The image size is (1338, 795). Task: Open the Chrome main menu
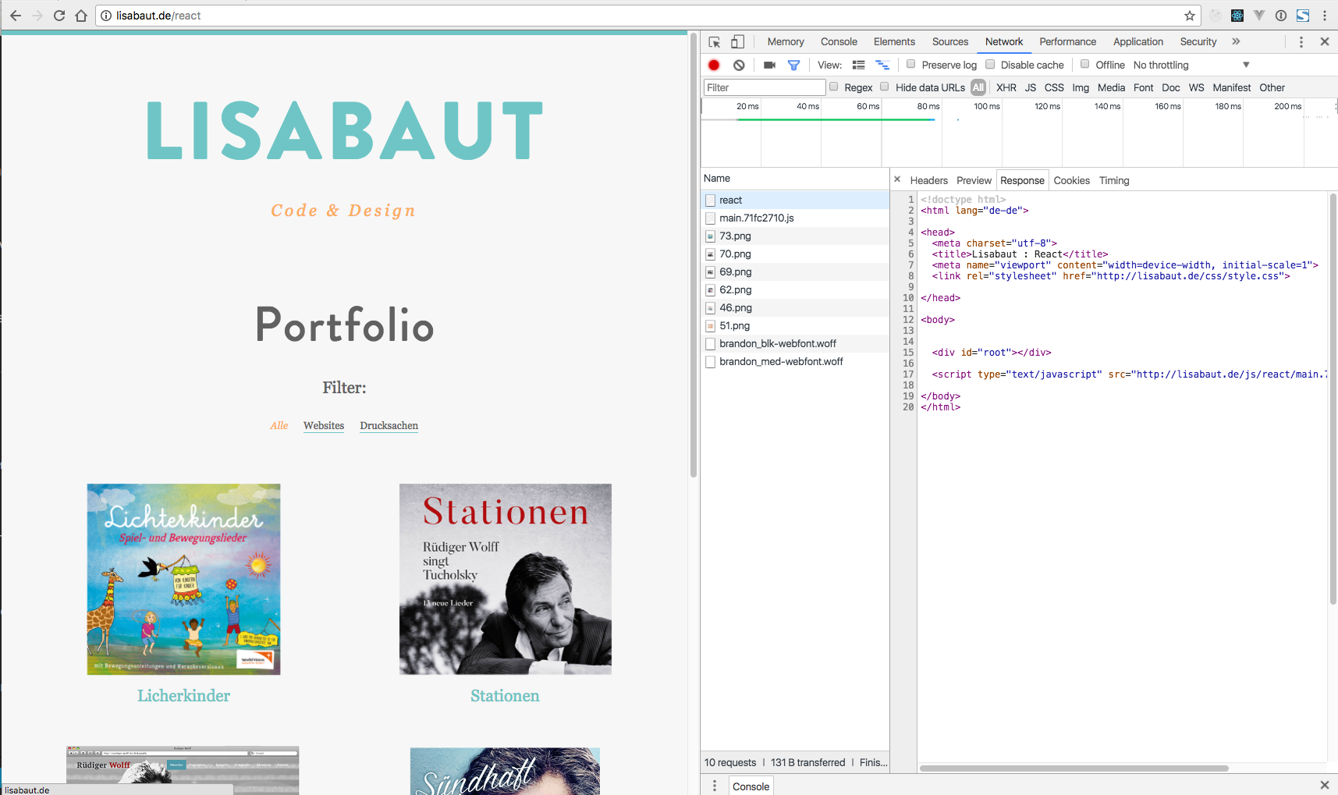coord(1325,16)
